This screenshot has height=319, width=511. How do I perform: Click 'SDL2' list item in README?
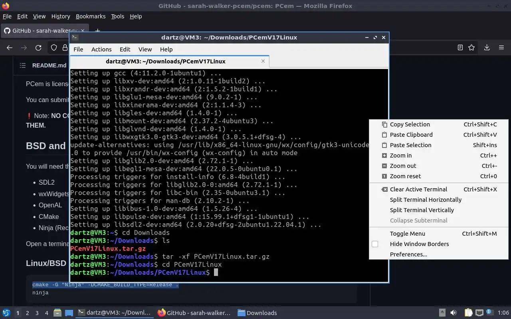[47, 182]
